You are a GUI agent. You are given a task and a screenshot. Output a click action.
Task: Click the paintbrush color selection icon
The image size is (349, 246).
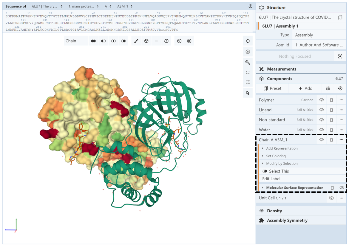click(136, 41)
